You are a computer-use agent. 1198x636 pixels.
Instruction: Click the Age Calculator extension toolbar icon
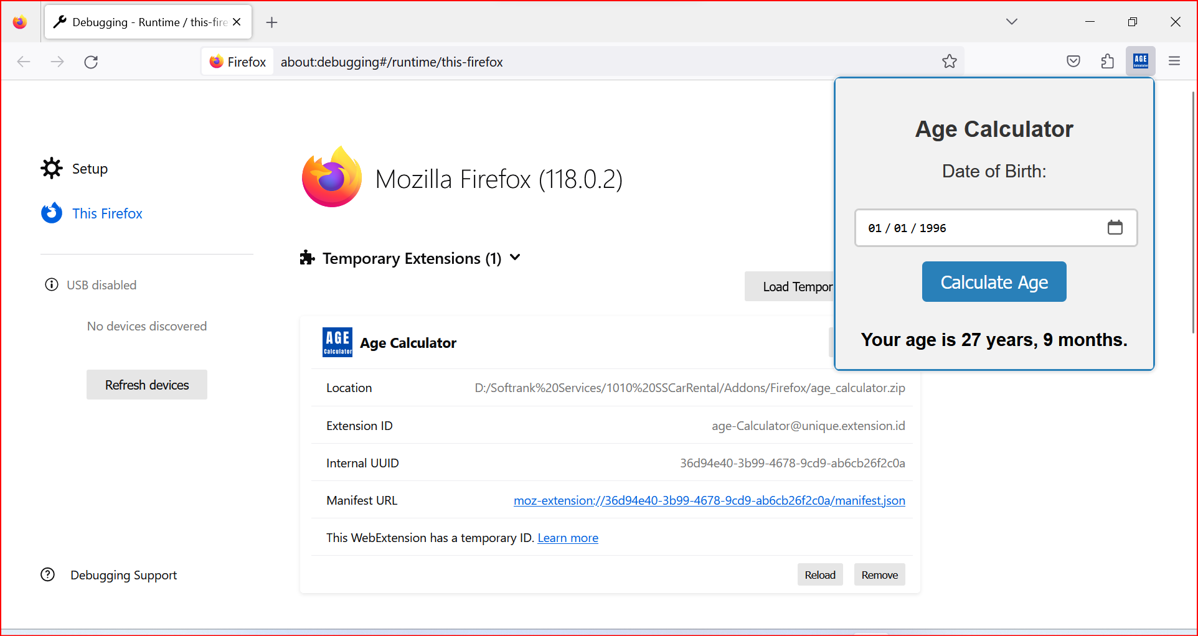point(1140,61)
